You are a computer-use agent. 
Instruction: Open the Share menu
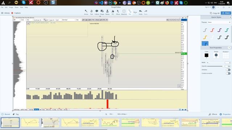[x=17, y=7]
